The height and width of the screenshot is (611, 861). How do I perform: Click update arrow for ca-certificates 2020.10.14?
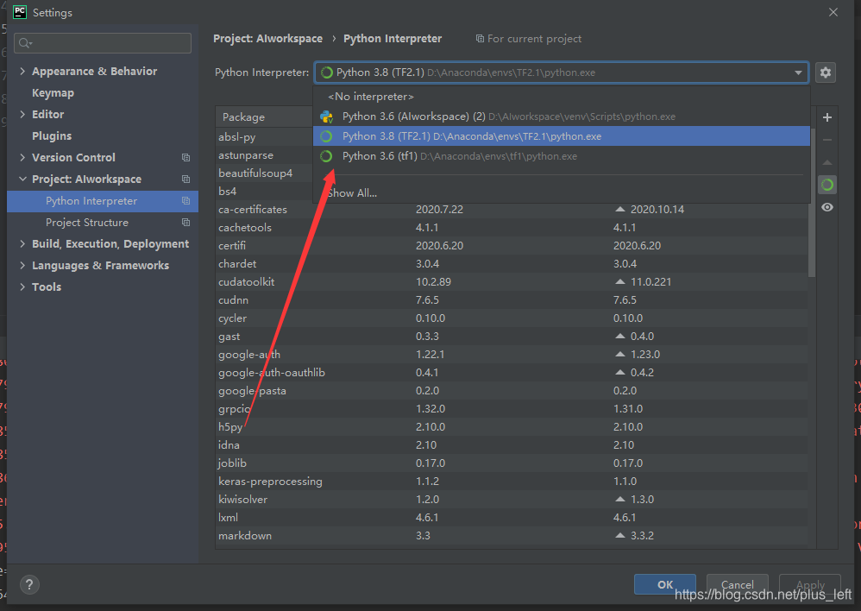[620, 210]
